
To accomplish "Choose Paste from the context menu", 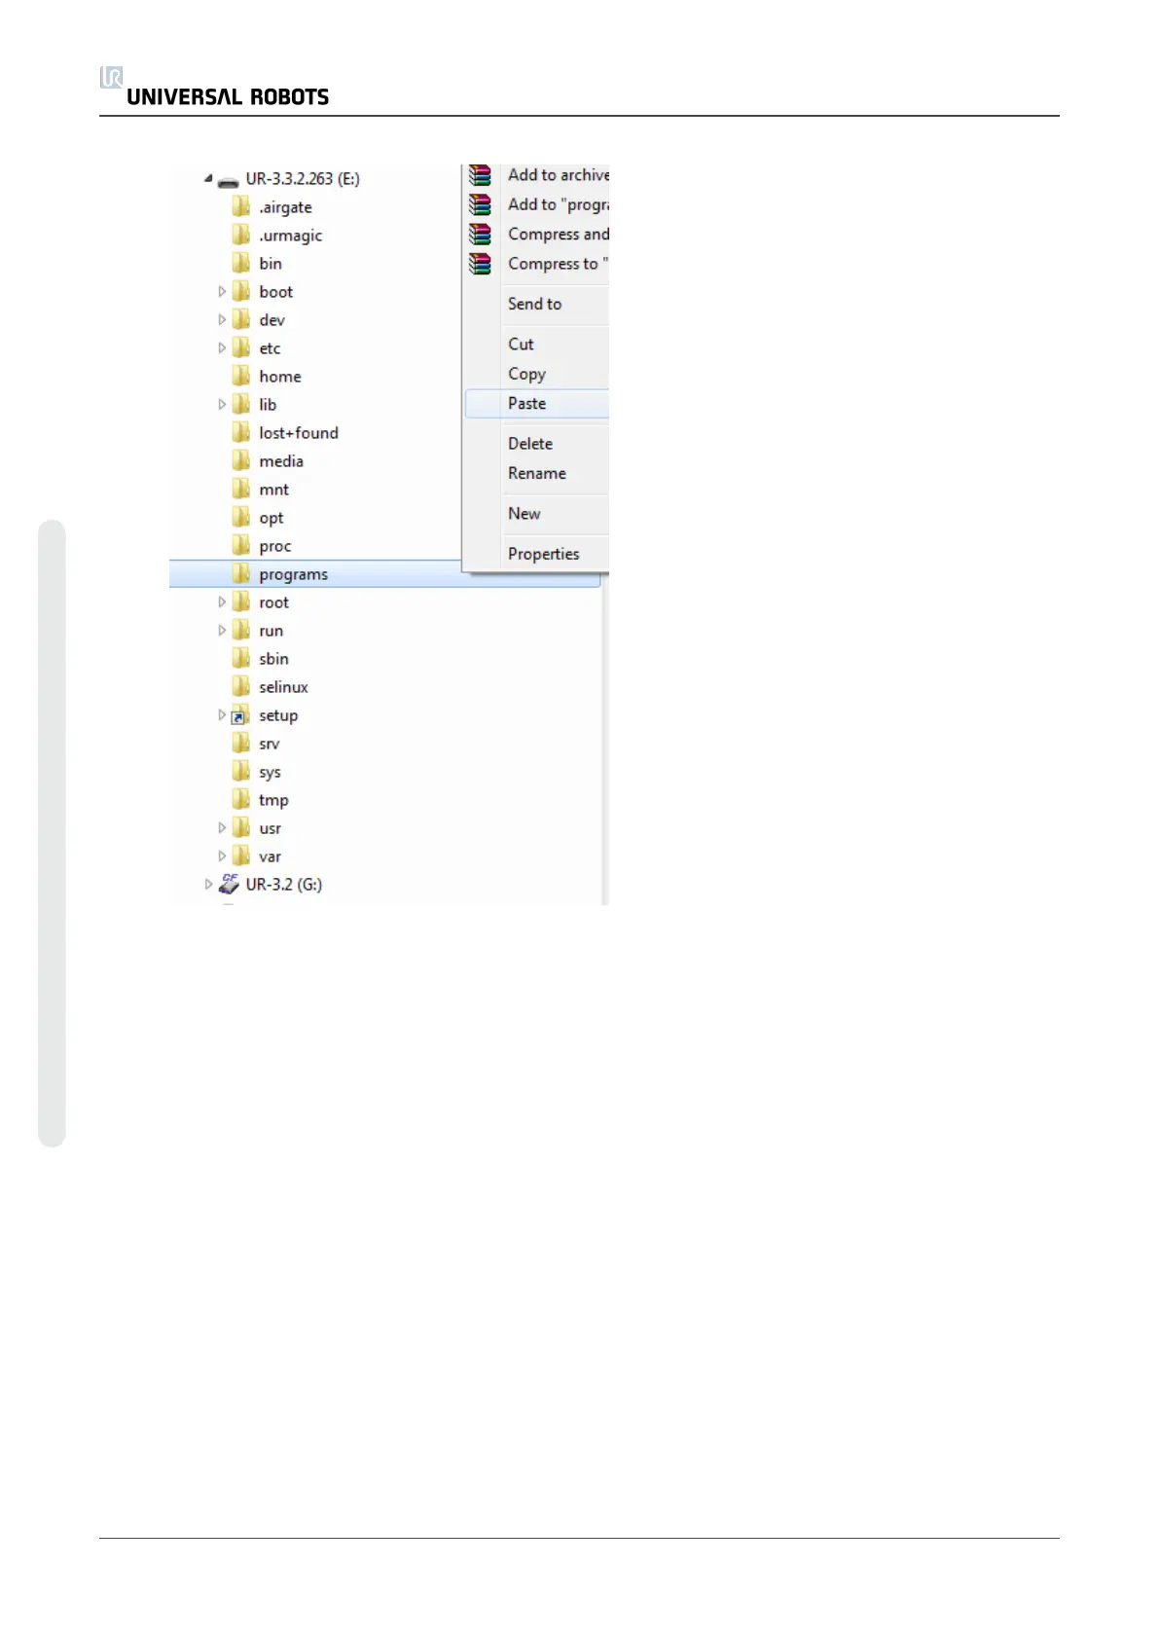I will pyautogui.click(x=537, y=404).
